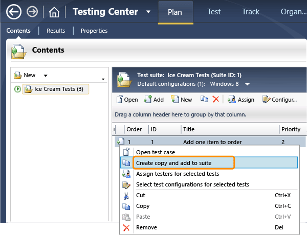Viewport: 307px width, 235px height.
Task: Click the green run icon beside Ice Cream Tests
Action: [x=17, y=89]
